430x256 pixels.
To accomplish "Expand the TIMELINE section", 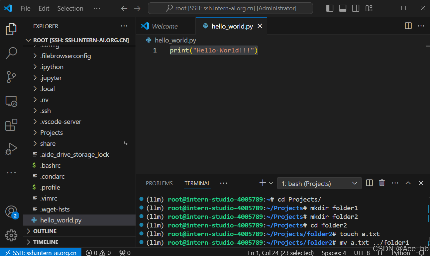I will pyautogui.click(x=79, y=242).
